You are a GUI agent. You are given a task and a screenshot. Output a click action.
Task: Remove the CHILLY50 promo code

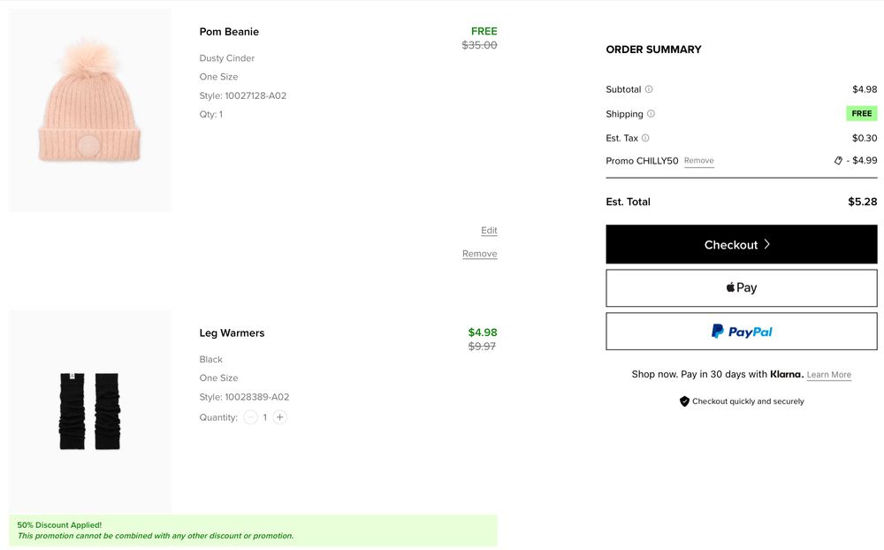698,161
